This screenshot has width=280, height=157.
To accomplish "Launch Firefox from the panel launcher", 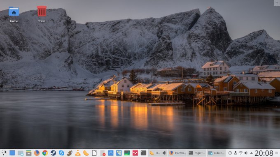I will 37,153.
